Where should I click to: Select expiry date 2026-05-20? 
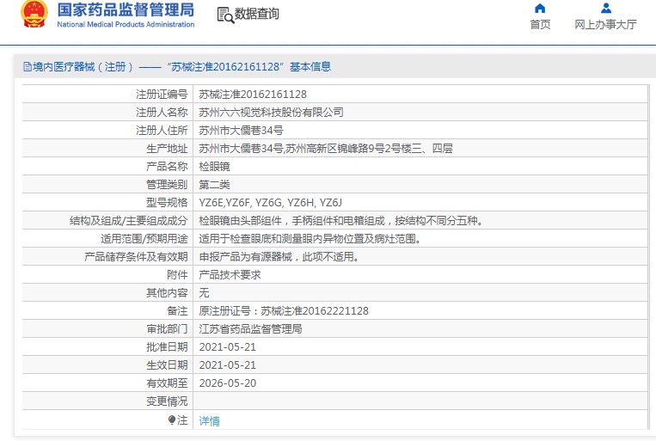pos(227,383)
